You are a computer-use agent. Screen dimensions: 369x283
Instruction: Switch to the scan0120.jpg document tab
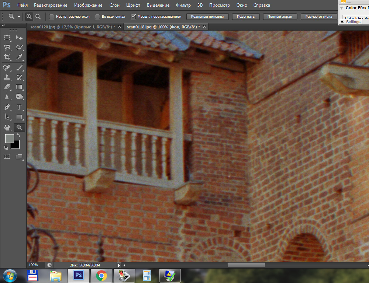pos(71,27)
